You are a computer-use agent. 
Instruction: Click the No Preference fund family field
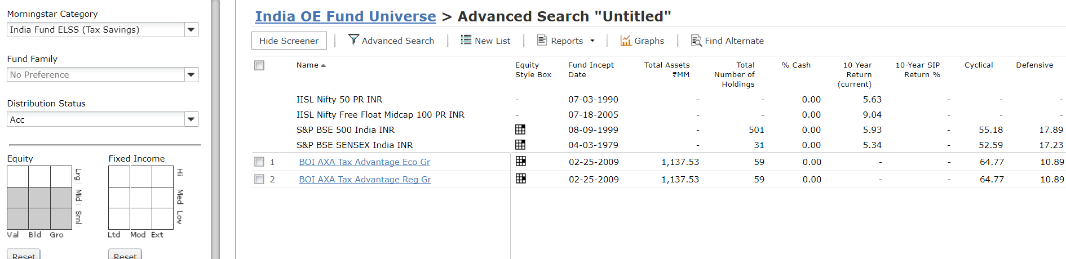96,74
